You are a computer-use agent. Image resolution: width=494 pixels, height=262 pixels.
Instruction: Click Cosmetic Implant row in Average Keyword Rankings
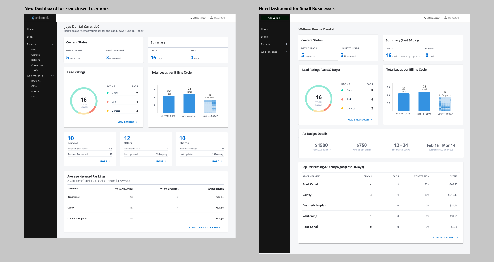tap(146, 218)
